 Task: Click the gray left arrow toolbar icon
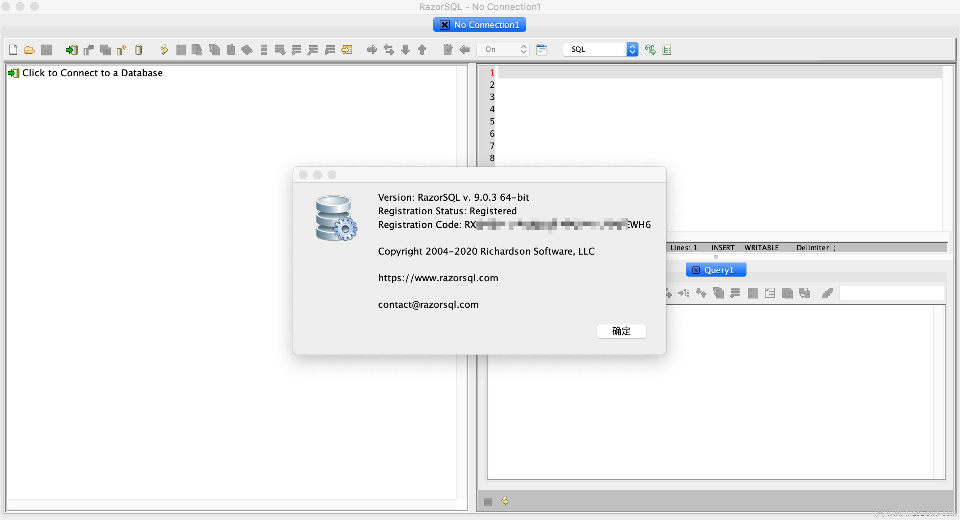[x=465, y=50]
